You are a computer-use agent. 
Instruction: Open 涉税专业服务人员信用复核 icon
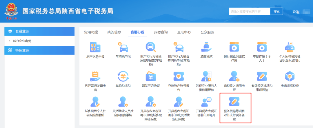point(206,76)
